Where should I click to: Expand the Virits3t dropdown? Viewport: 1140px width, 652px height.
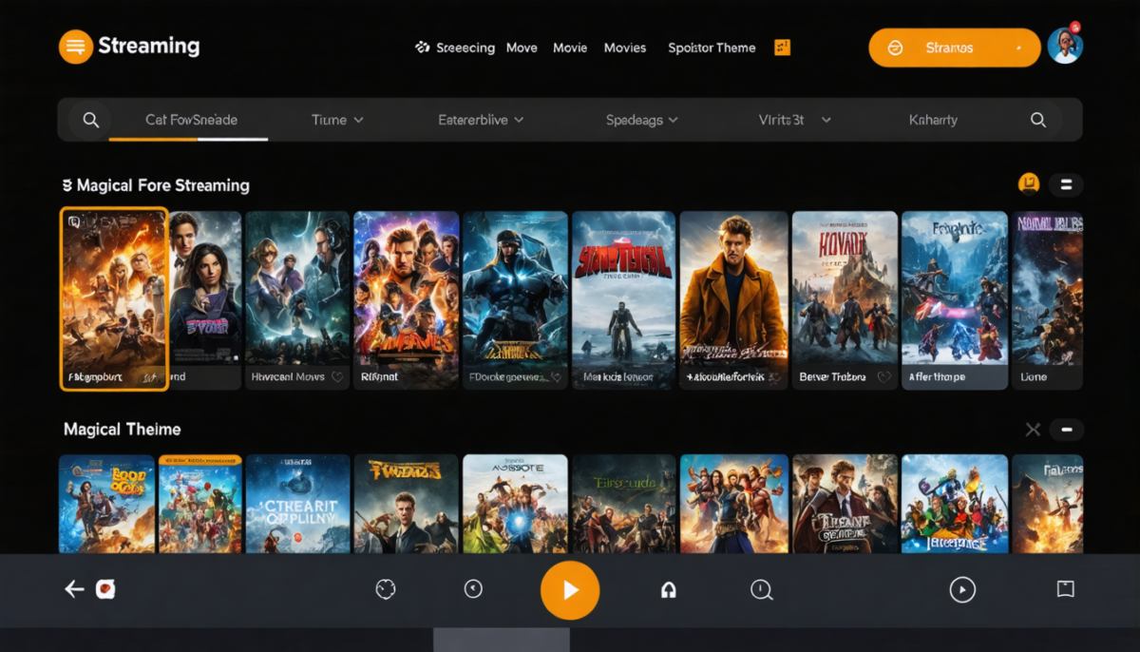795,120
